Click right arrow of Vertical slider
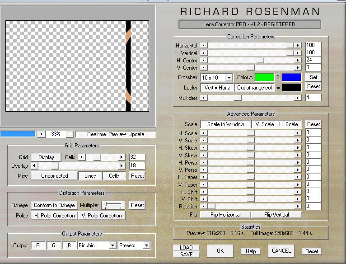This screenshot has width=346, height=264. 298,53
